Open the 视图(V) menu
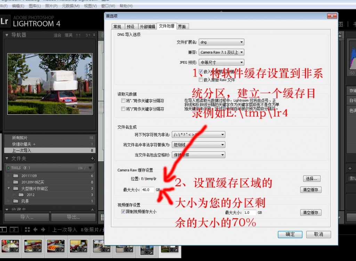Viewport: 356px width, 261px height. tap(90, 6)
